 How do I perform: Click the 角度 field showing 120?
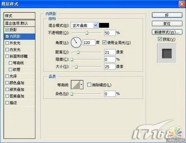point(89,43)
